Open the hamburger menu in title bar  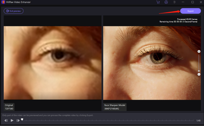tap(175, 2)
